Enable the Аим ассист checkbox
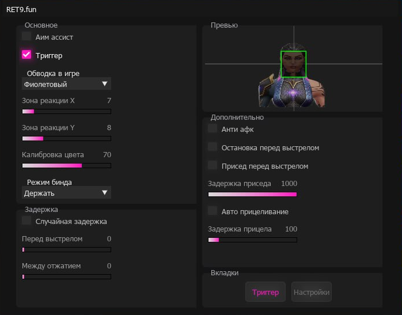This screenshot has height=315, width=402. [26, 36]
